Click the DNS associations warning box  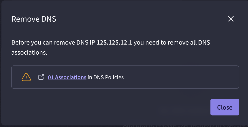125,77
